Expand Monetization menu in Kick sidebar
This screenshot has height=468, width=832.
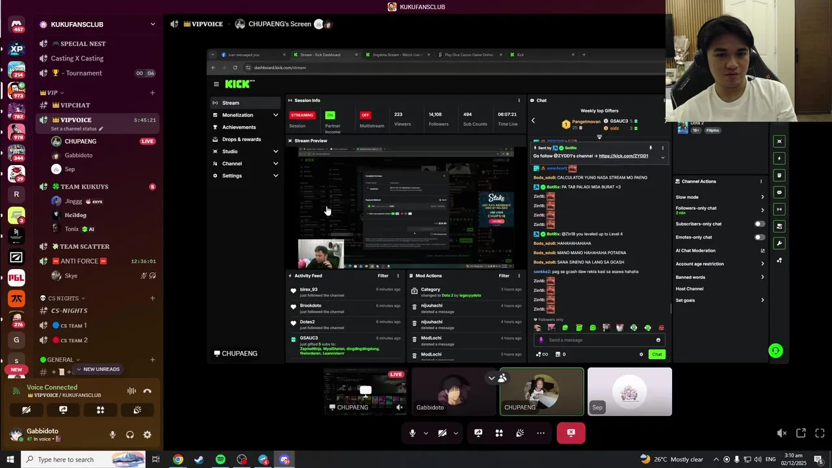276,115
